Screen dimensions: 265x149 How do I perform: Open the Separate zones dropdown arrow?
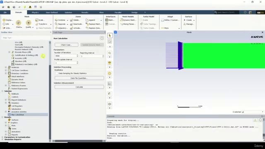[x=67, y=24]
